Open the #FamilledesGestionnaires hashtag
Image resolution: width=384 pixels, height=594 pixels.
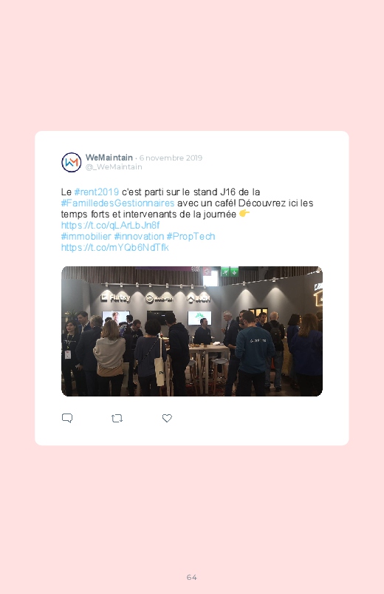tap(117, 203)
